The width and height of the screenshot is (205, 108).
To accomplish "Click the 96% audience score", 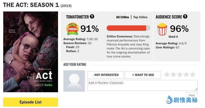I will click(179, 29).
